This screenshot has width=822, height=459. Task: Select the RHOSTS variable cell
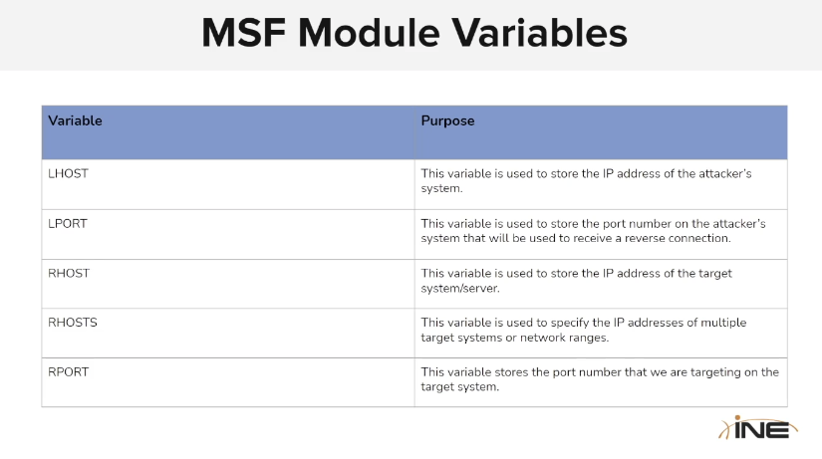72,323
